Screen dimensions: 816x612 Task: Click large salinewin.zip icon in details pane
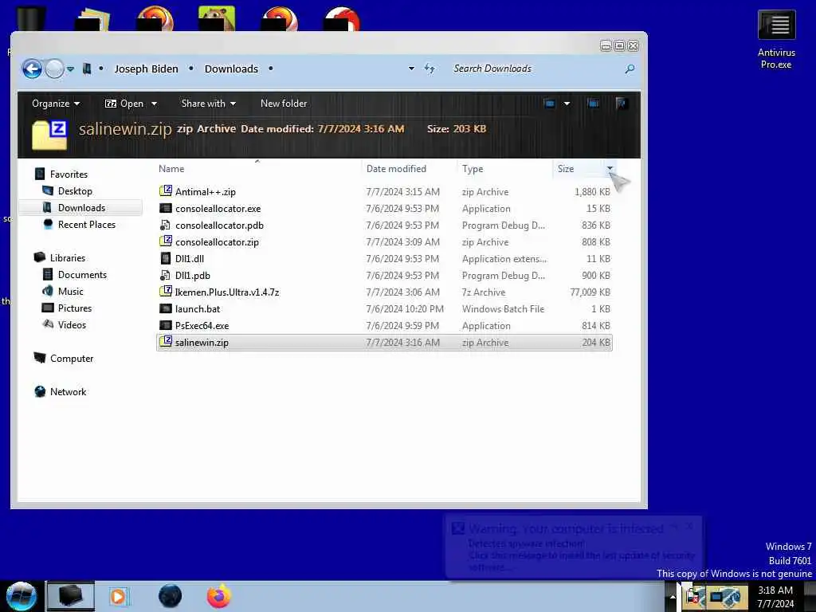coord(49,135)
